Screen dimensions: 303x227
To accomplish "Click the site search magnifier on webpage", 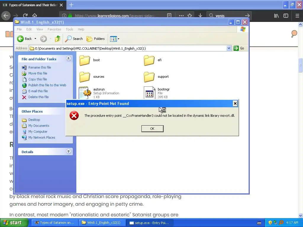I will 294,34.
